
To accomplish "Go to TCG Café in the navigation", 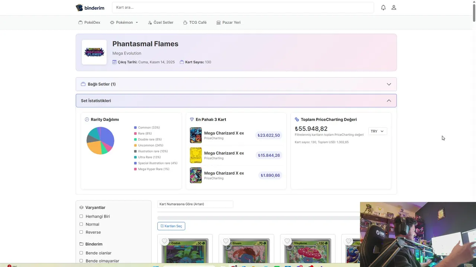I will tap(195, 23).
